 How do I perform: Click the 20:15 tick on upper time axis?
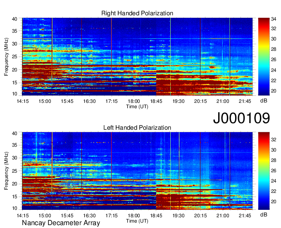coord(200,101)
